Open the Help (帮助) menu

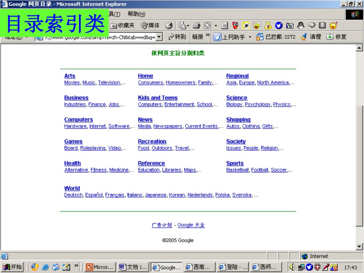coord(136,14)
